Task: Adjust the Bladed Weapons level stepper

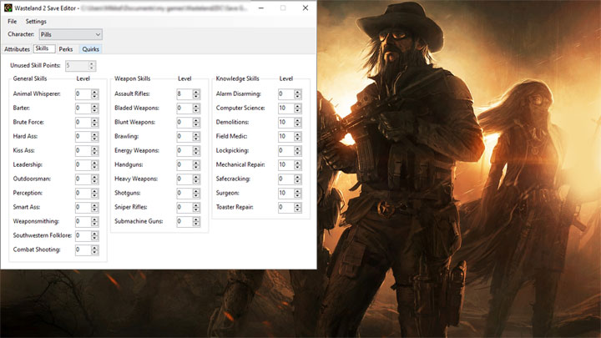Action: click(x=196, y=108)
